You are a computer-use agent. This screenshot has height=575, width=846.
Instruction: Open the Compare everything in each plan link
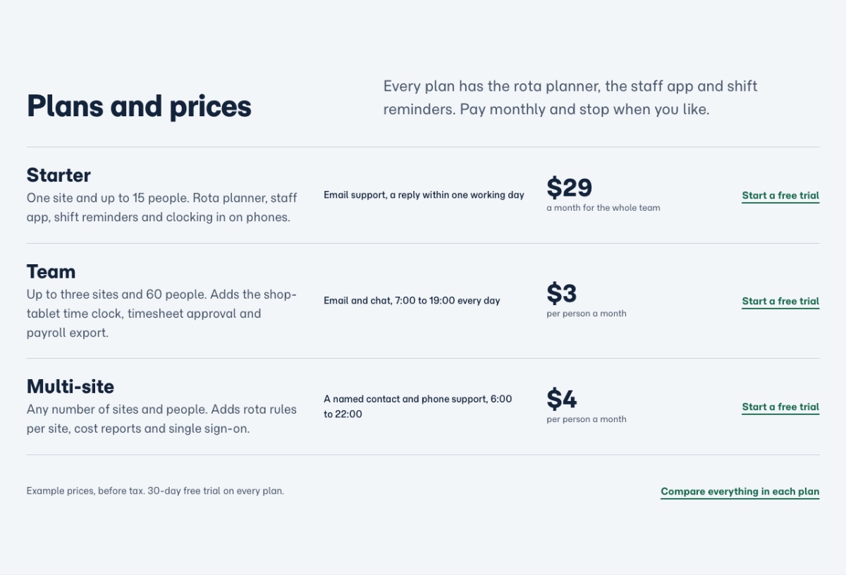[x=740, y=492]
